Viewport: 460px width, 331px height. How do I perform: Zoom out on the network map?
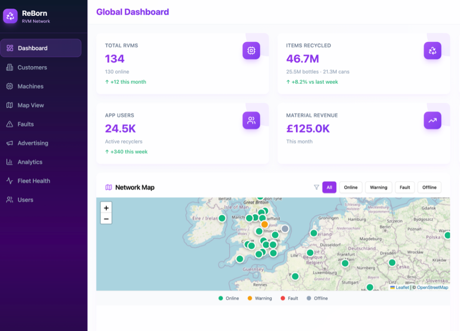click(x=106, y=219)
